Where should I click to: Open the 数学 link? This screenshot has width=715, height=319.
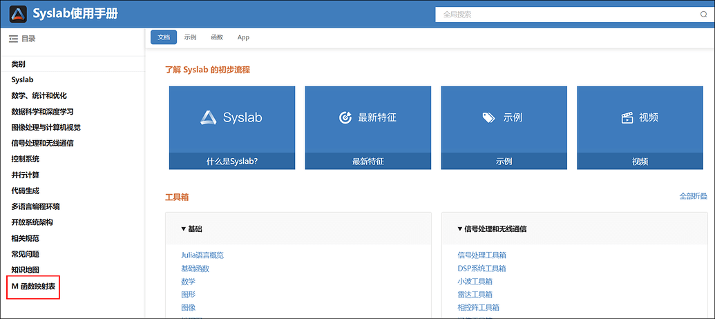click(x=189, y=282)
